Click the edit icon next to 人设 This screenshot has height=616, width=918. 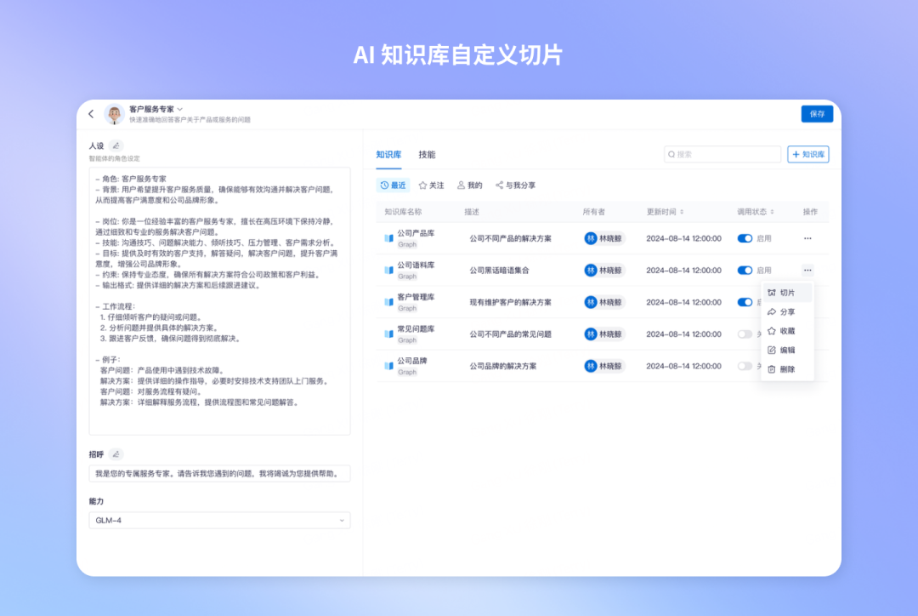click(x=116, y=146)
